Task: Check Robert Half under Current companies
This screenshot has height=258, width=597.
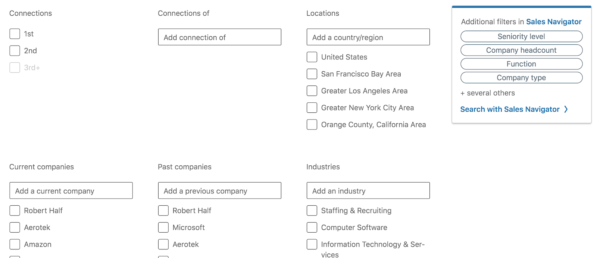Action: click(15, 210)
